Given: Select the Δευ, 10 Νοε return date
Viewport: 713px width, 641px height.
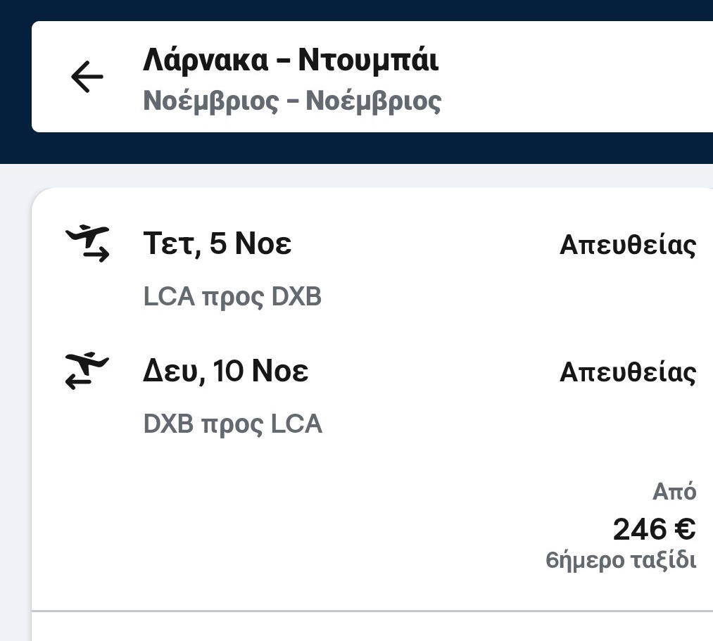Looking at the screenshot, I should click(x=225, y=371).
